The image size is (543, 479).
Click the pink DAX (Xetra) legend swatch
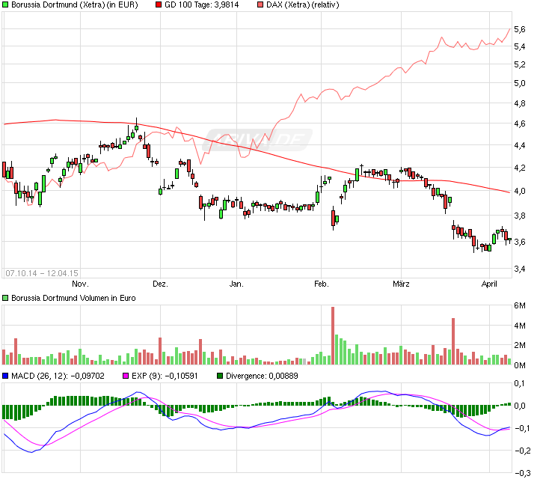click(x=260, y=4)
